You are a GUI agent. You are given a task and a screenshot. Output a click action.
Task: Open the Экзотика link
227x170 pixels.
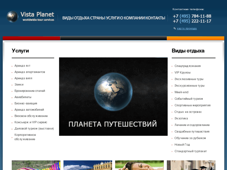pos(181,119)
